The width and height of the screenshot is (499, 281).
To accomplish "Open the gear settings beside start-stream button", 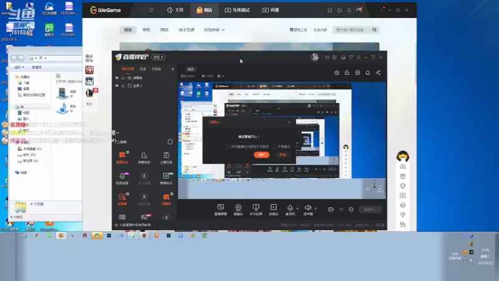I will pos(351,209).
